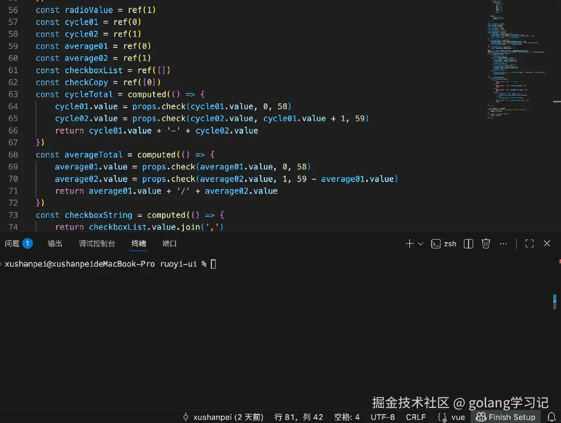Open terminal panel more actions menu
The width and height of the screenshot is (561, 423).
[503, 244]
